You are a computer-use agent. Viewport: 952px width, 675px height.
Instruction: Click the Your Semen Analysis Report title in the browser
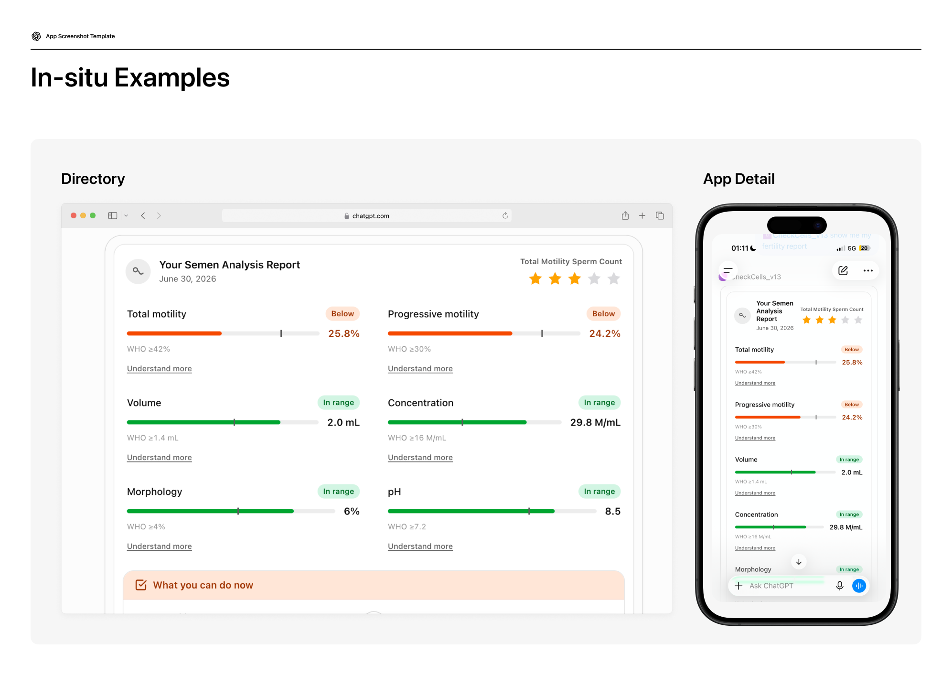[230, 265]
